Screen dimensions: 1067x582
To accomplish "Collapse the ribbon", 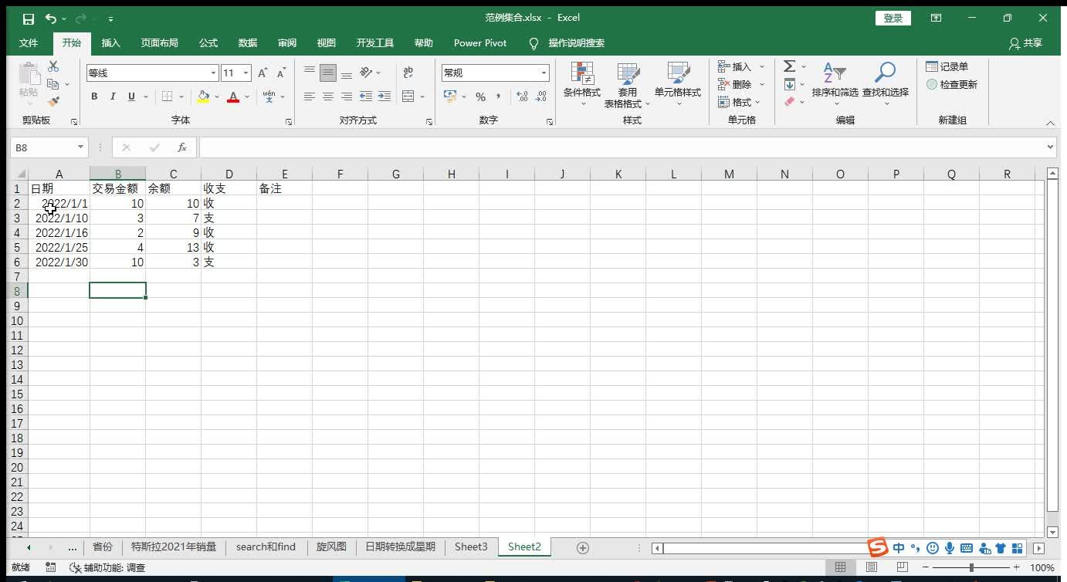I will point(1050,123).
